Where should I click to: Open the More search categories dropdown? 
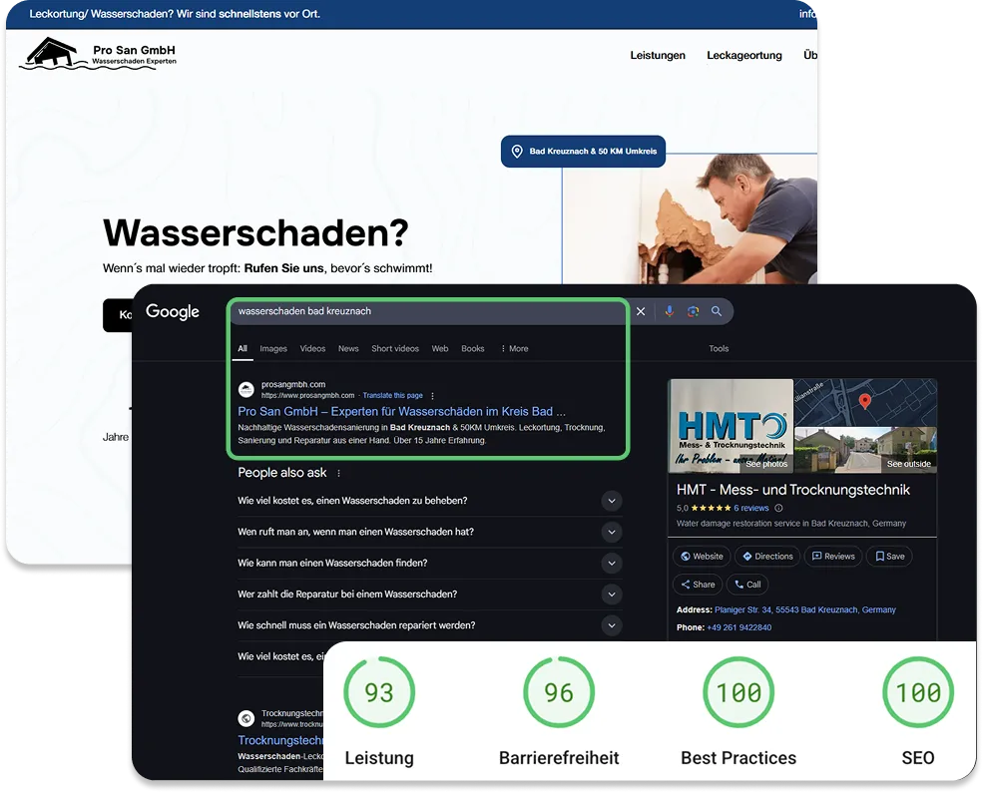(515, 348)
